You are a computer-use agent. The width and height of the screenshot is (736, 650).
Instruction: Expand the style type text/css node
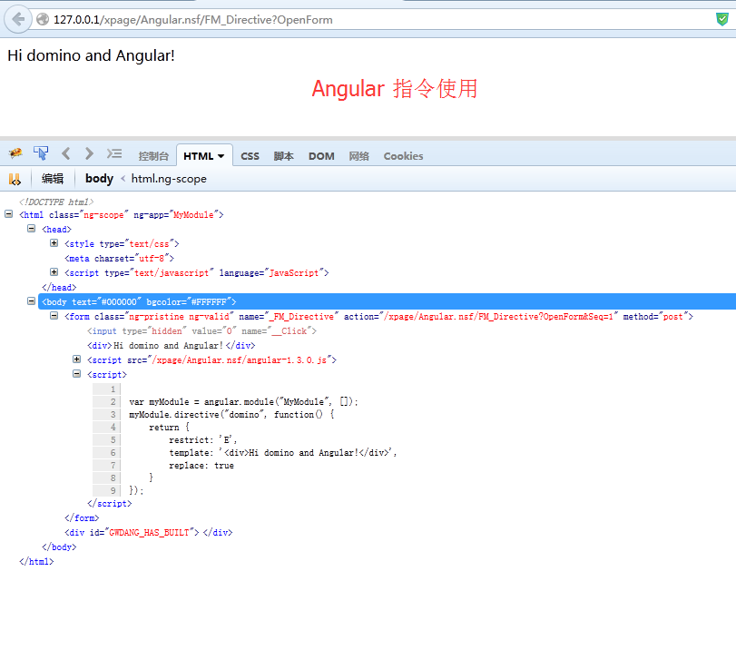pyautogui.click(x=54, y=243)
